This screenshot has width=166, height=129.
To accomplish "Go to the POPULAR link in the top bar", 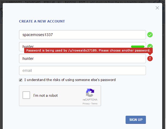I will (x=49, y=2).
